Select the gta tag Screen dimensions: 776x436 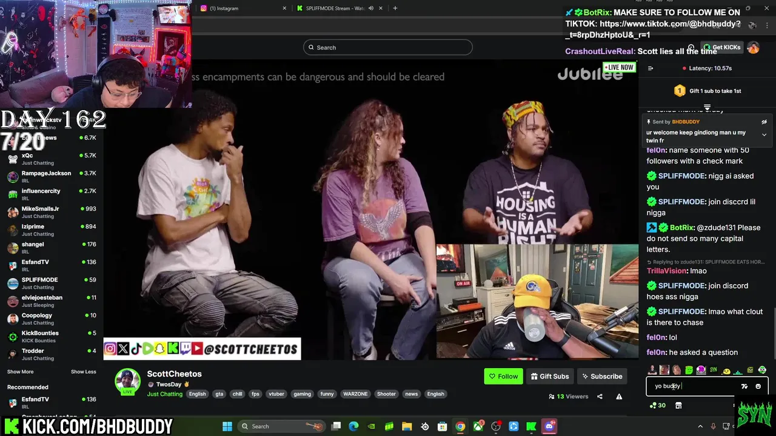[219, 394]
